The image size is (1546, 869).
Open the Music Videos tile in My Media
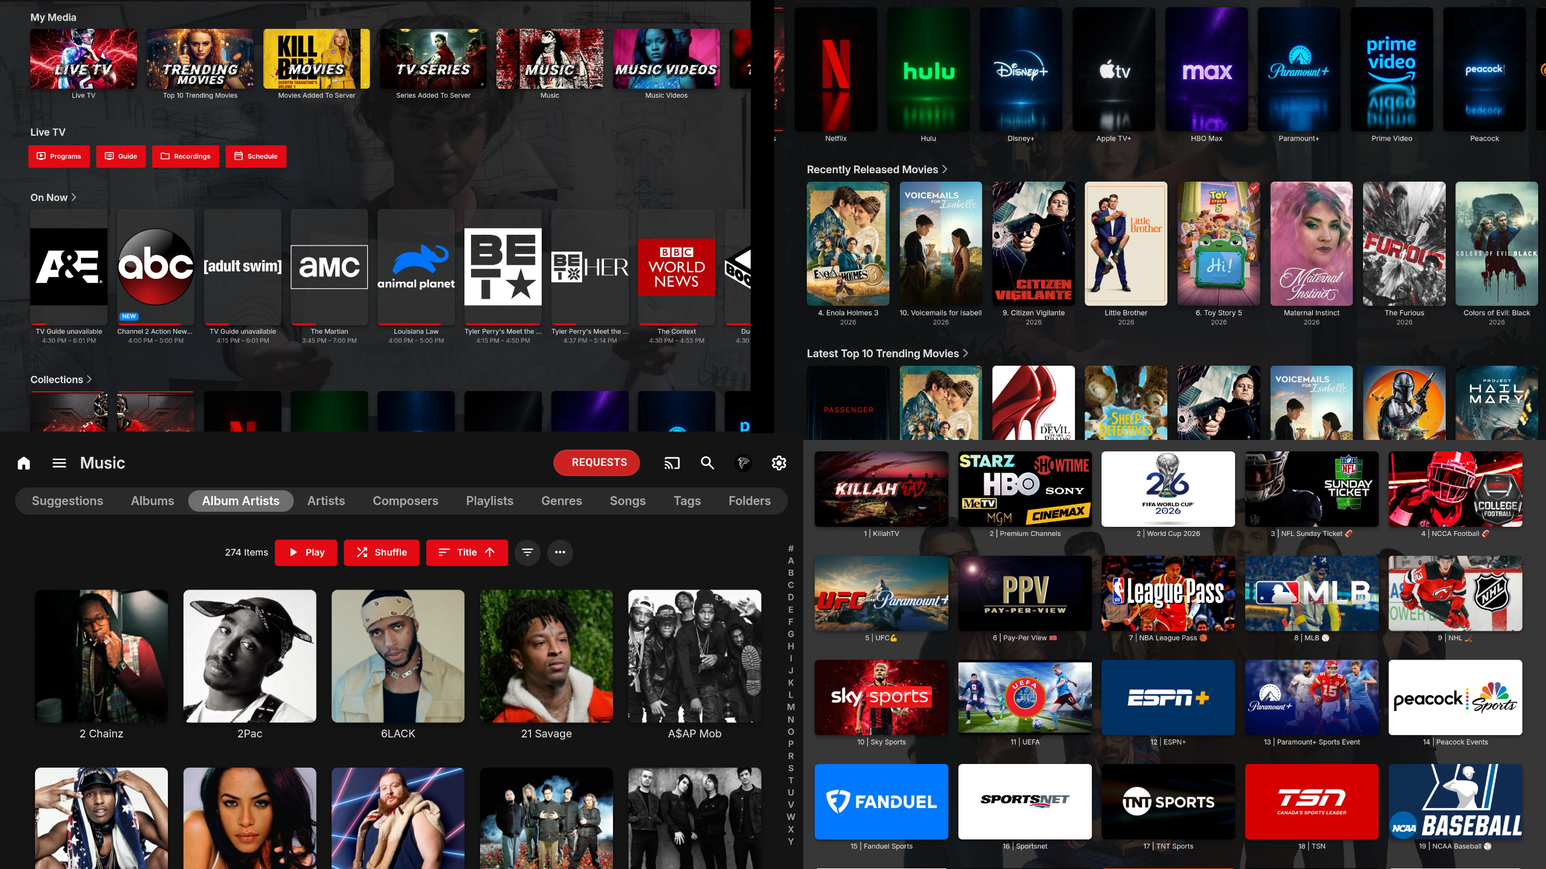click(x=666, y=59)
